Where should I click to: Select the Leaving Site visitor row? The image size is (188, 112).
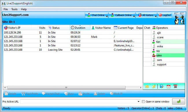coord(73,50)
